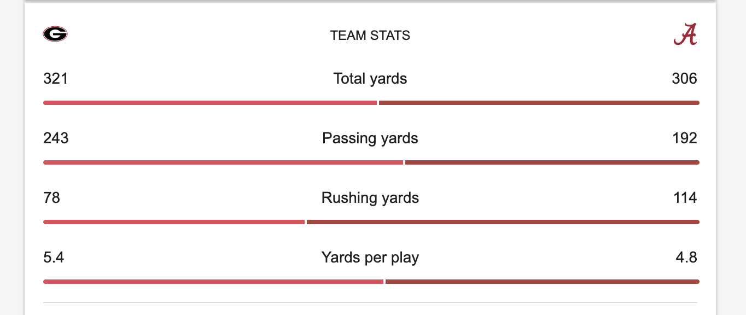Click Alabama's 192 passing yards value
Viewport: 746px width, 315px height.
[x=685, y=138]
